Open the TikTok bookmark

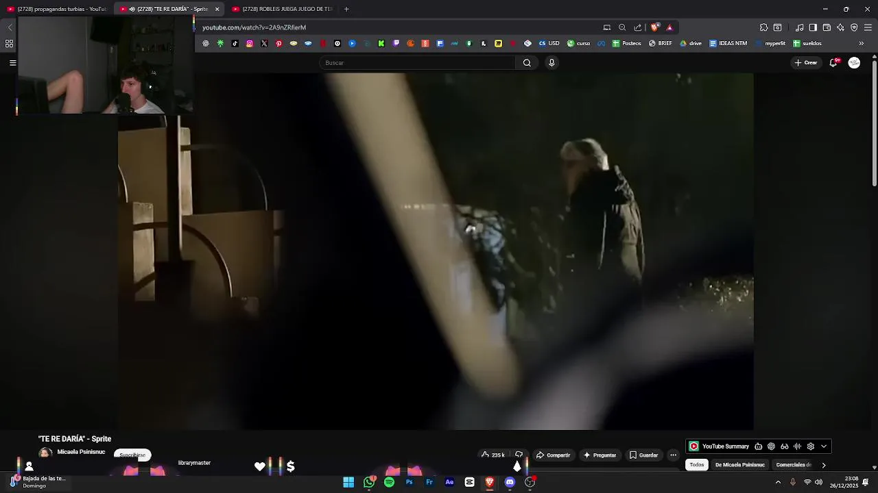(x=235, y=43)
